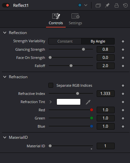The width and height of the screenshot is (130, 163).
Task: Collapse the Reflection section
Action: [5, 33]
